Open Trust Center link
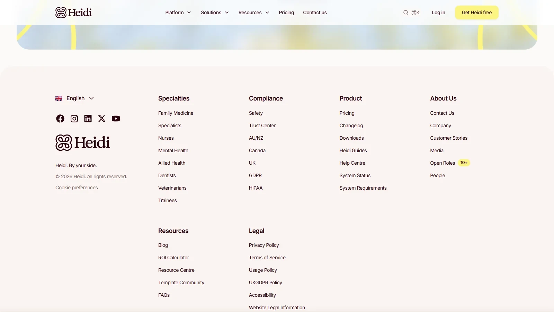Image resolution: width=554 pixels, height=312 pixels. pos(262,125)
